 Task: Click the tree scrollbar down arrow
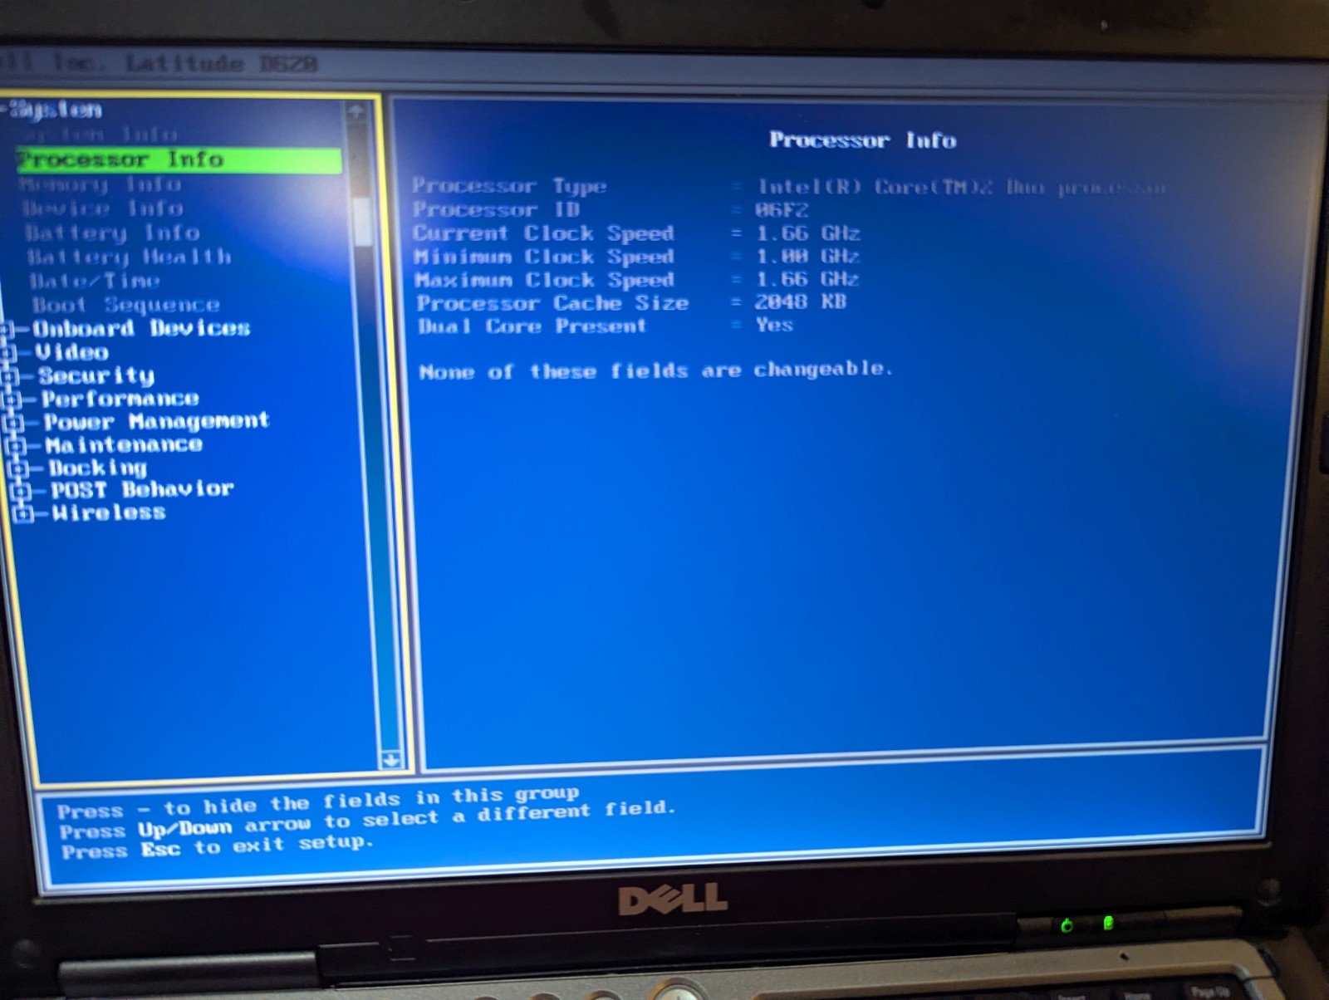[390, 759]
